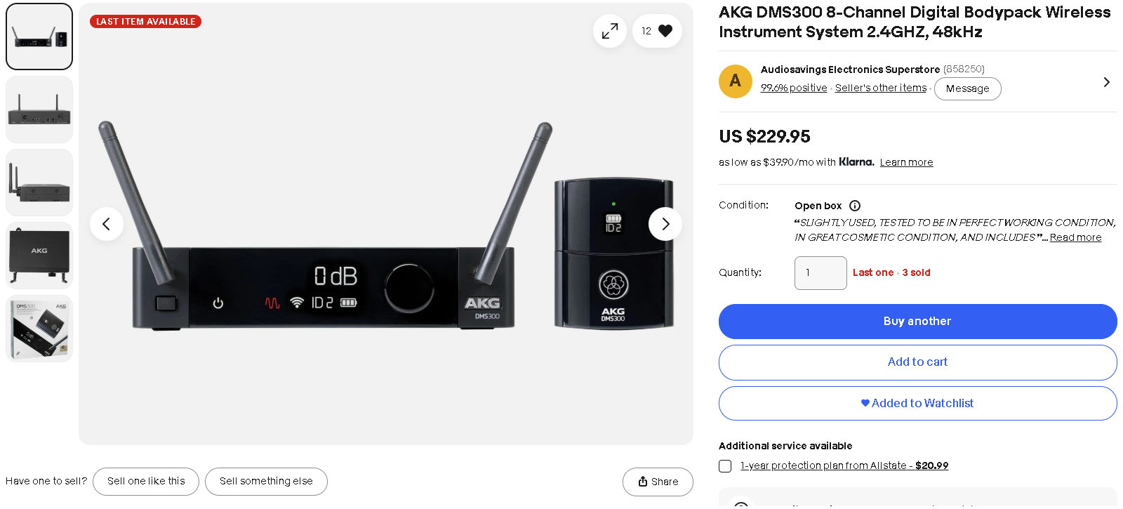Go to the previous product image
This screenshot has height=509, width=1123.
(x=107, y=224)
